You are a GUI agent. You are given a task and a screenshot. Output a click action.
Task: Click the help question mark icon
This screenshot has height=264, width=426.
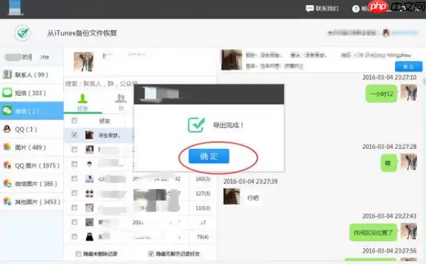coord(356,9)
